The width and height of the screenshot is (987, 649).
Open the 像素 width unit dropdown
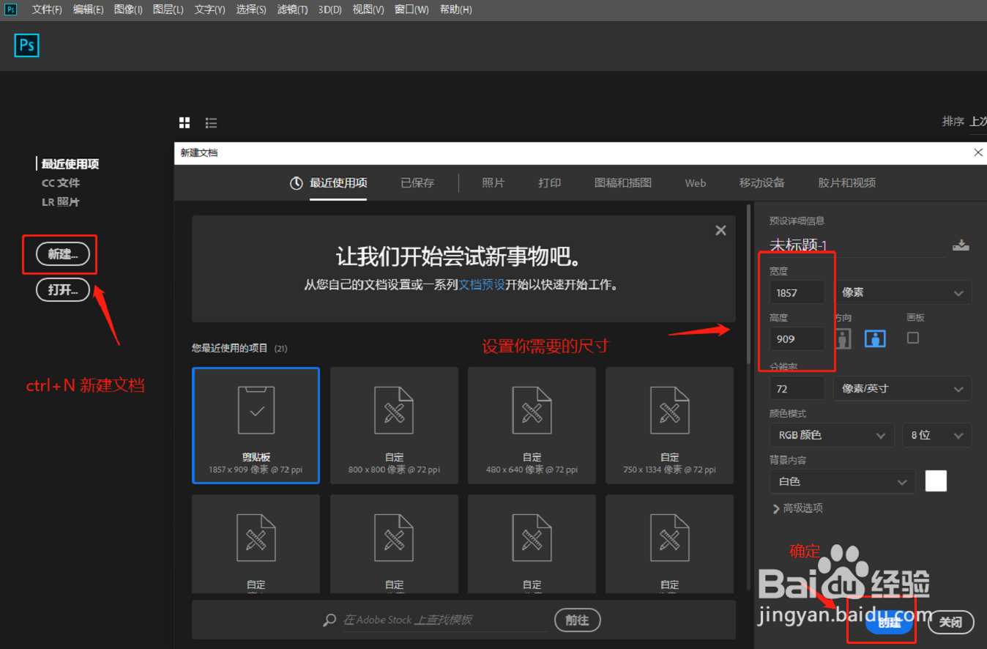pos(902,292)
